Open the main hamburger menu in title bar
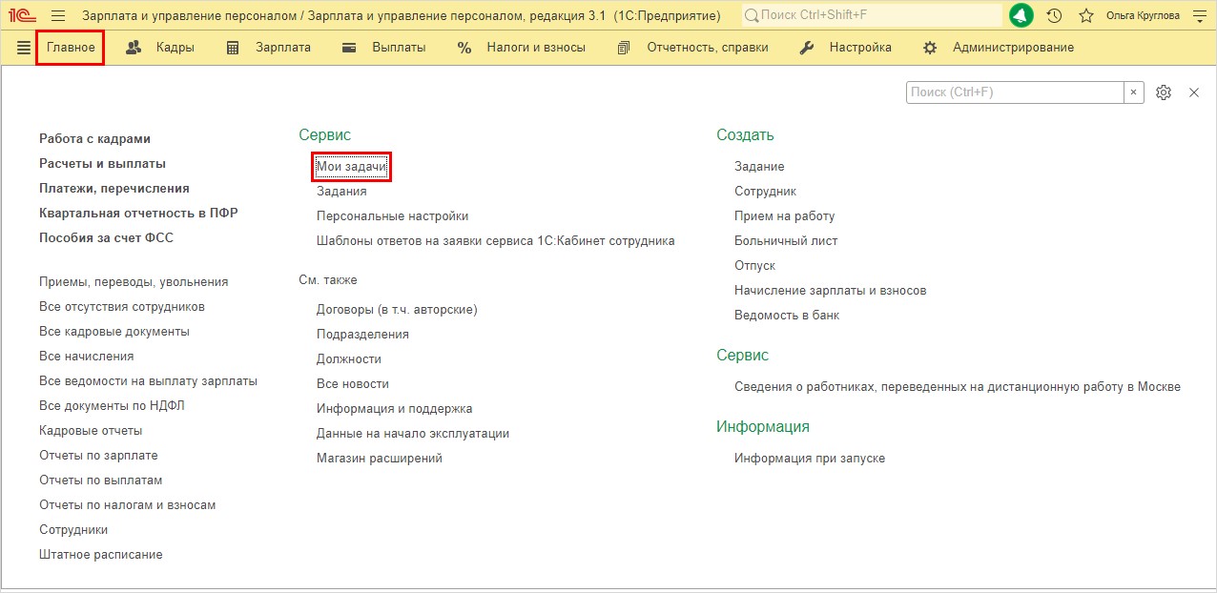 pos(58,16)
